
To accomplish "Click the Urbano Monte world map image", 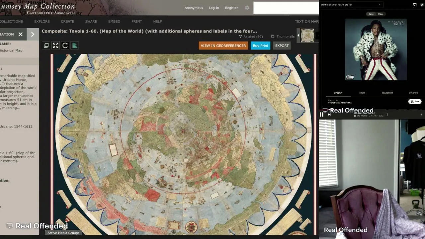I will [183, 144].
